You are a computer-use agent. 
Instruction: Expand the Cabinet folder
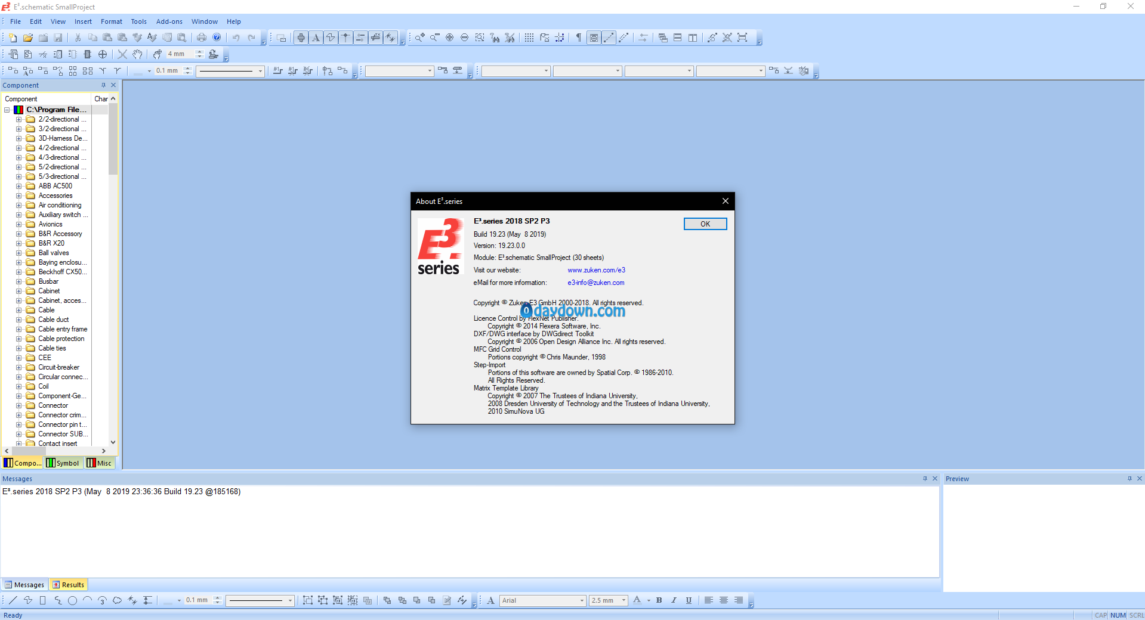tap(18, 291)
